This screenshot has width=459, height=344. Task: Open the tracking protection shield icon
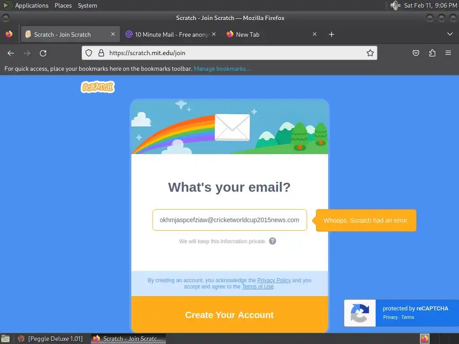click(x=89, y=53)
